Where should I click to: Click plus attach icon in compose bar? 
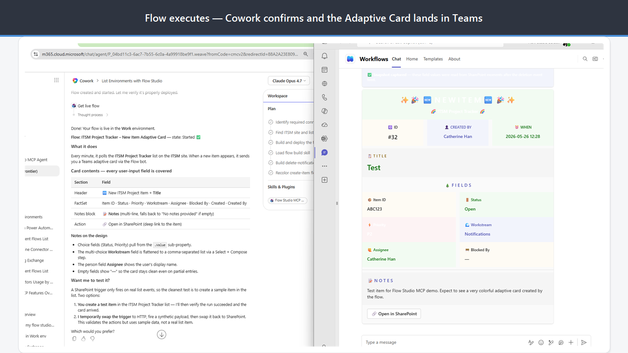(571, 342)
